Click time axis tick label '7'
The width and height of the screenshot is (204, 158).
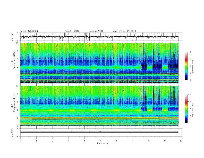click(x=133, y=141)
